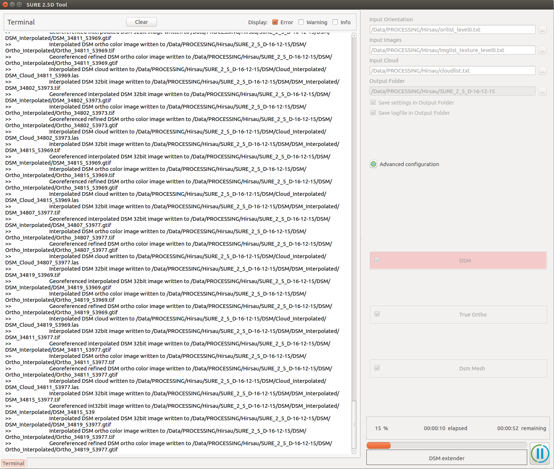Image resolution: width=554 pixels, height=469 pixels.
Task: Toggle the True Ortho module checkbox
Action: [x=377, y=314]
